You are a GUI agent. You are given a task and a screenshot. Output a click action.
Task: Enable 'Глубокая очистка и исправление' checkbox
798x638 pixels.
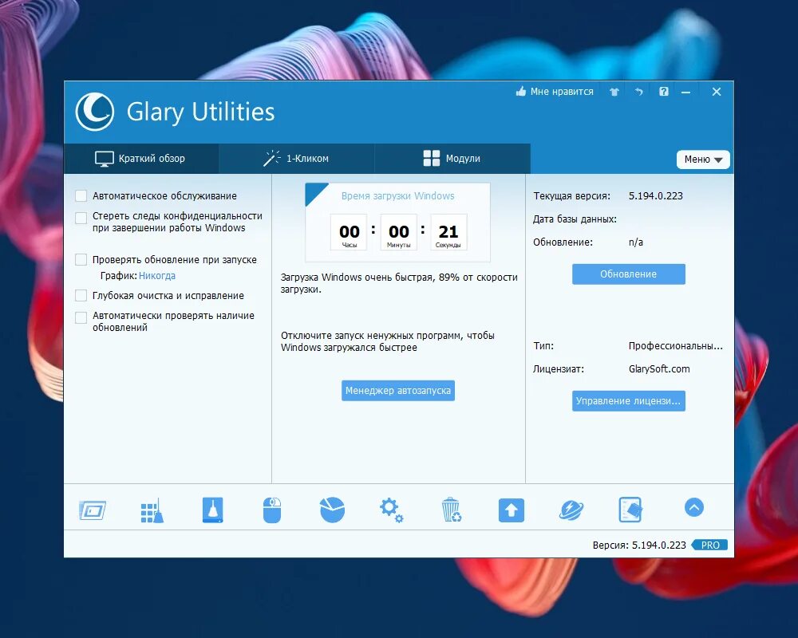coord(81,296)
